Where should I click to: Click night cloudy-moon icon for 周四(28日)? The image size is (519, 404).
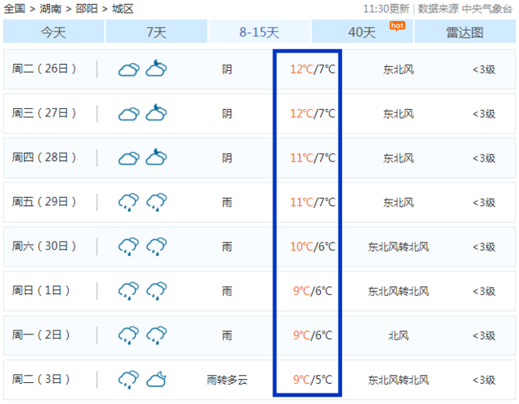156,157
